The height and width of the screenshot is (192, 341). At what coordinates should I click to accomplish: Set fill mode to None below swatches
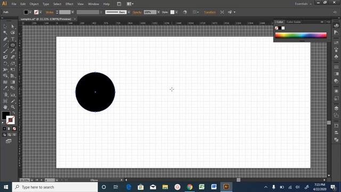(14, 129)
